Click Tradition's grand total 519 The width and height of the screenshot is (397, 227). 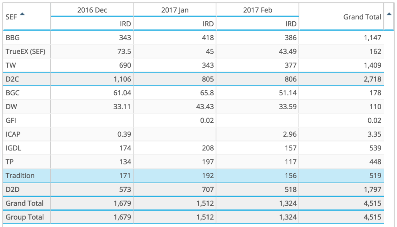[x=375, y=175]
